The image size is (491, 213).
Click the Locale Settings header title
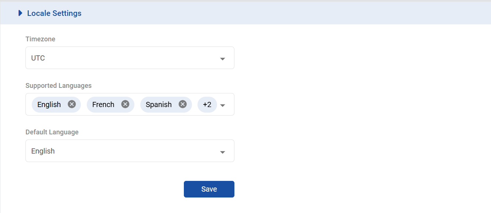(54, 13)
